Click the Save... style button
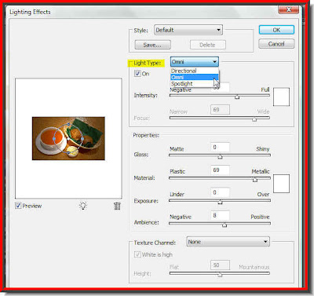This screenshot has width=314, height=296. [152, 45]
